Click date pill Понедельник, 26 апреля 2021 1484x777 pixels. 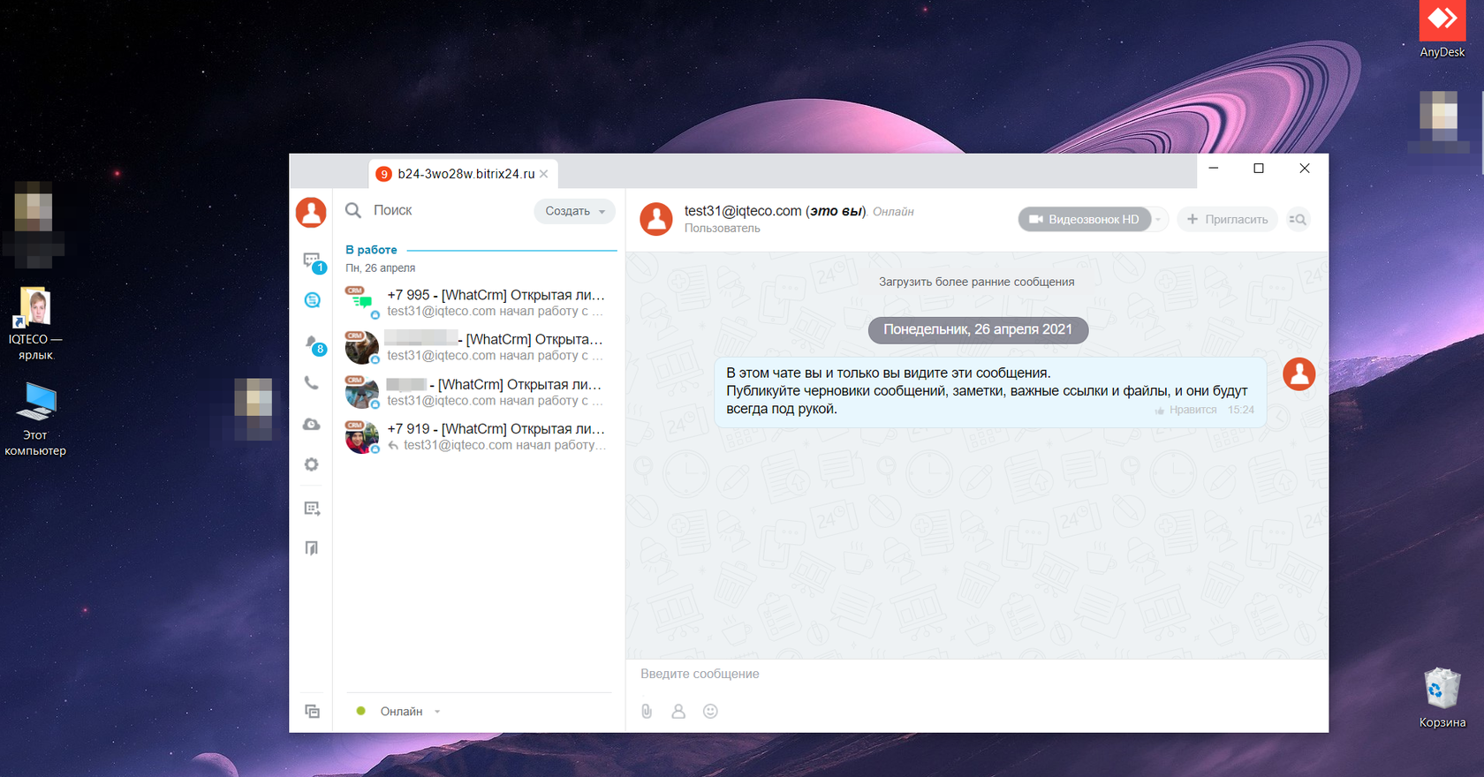tap(978, 329)
